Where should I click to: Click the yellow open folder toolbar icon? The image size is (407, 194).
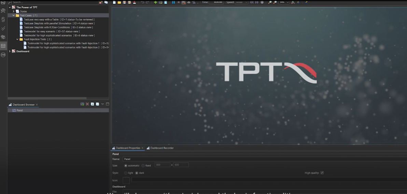119,2
